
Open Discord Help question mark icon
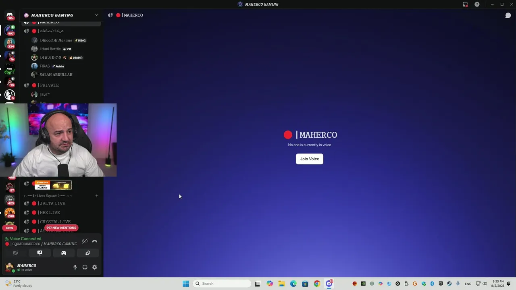(477, 4)
